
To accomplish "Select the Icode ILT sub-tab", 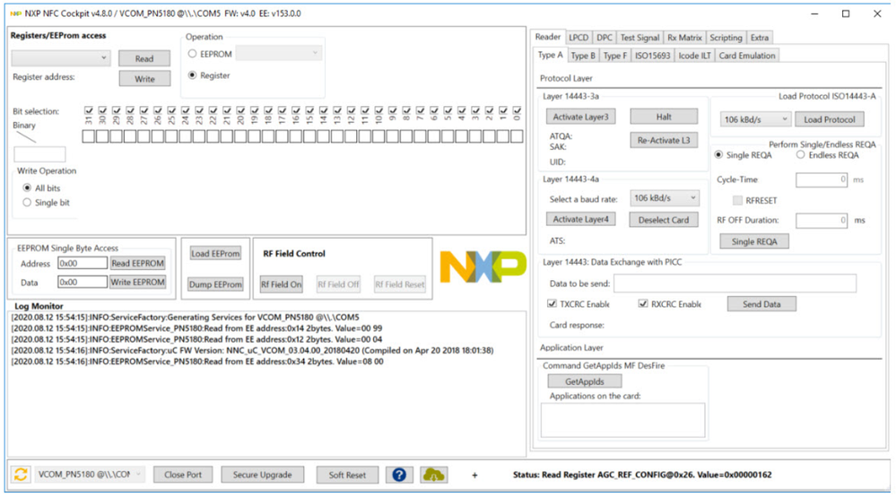I will pyautogui.click(x=694, y=56).
